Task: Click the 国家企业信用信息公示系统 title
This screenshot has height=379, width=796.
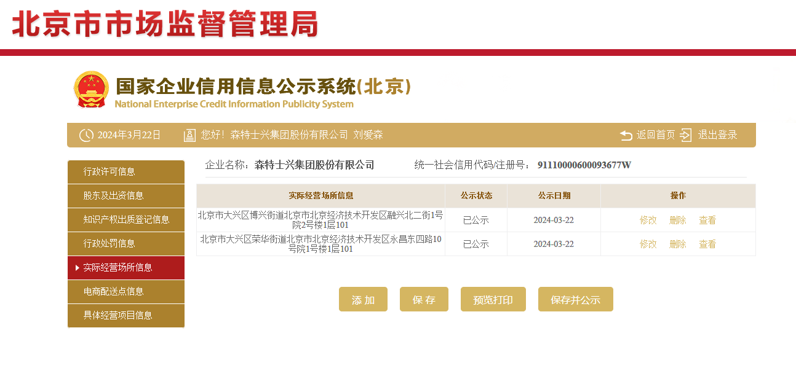Action: coord(263,87)
